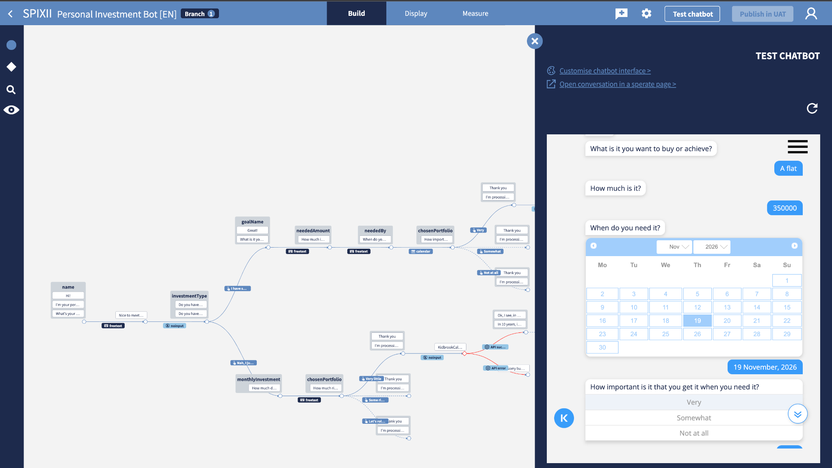Image resolution: width=832 pixels, height=468 pixels.
Task: Switch to the Display tab
Action: 415,13
